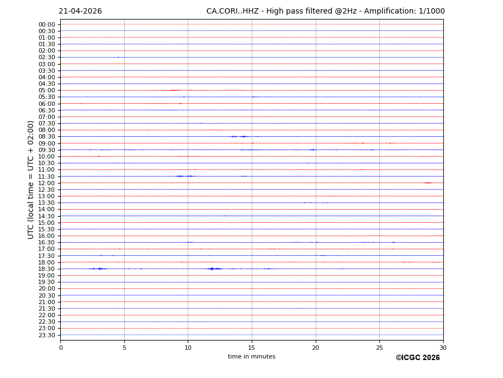Select the 18:30 time row label
This screenshot has height=378, width=503.
click(x=47, y=269)
